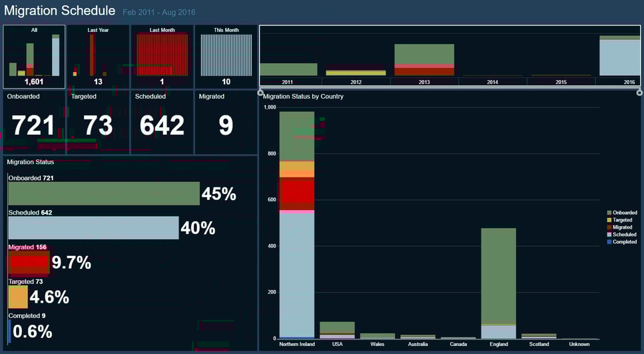644x354 pixels.
Task: Click the 2012 bar in the timeline chart
Action: pyautogui.click(x=356, y=73)
